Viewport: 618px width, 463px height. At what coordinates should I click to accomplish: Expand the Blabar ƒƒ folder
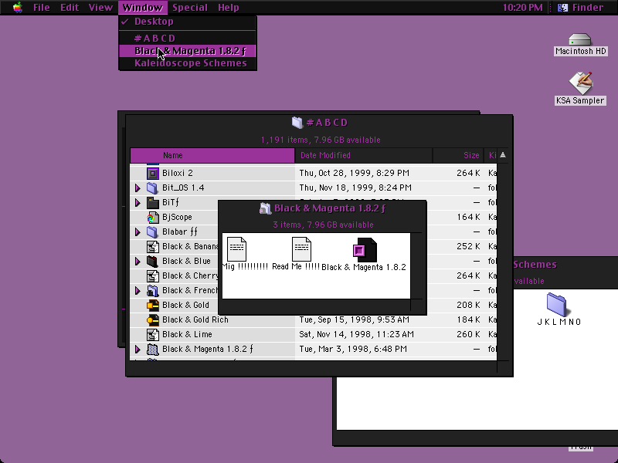pos(138,232)
